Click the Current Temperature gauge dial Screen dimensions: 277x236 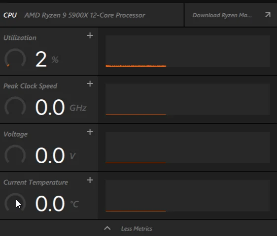[15, 202]
